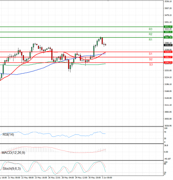Click the 23 May 16:00 time label
Image resolution: width=173 pixels, height=180 pixels.
pyautogui.click(x=41, y=178)
